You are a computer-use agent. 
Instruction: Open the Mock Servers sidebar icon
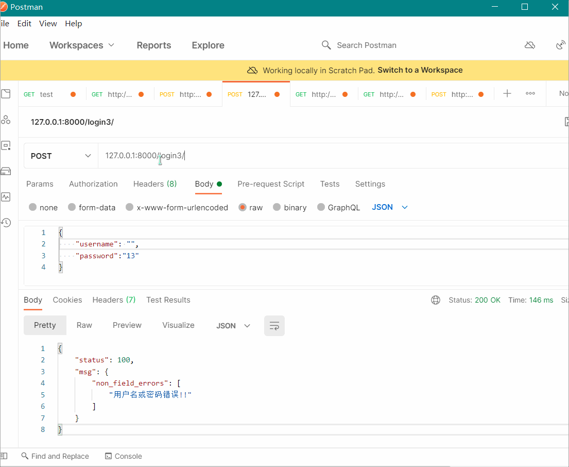tap(6, 171)
